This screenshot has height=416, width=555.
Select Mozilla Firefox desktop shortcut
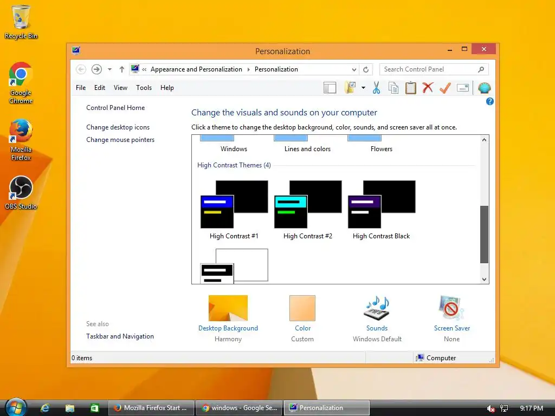pos(21,140)
